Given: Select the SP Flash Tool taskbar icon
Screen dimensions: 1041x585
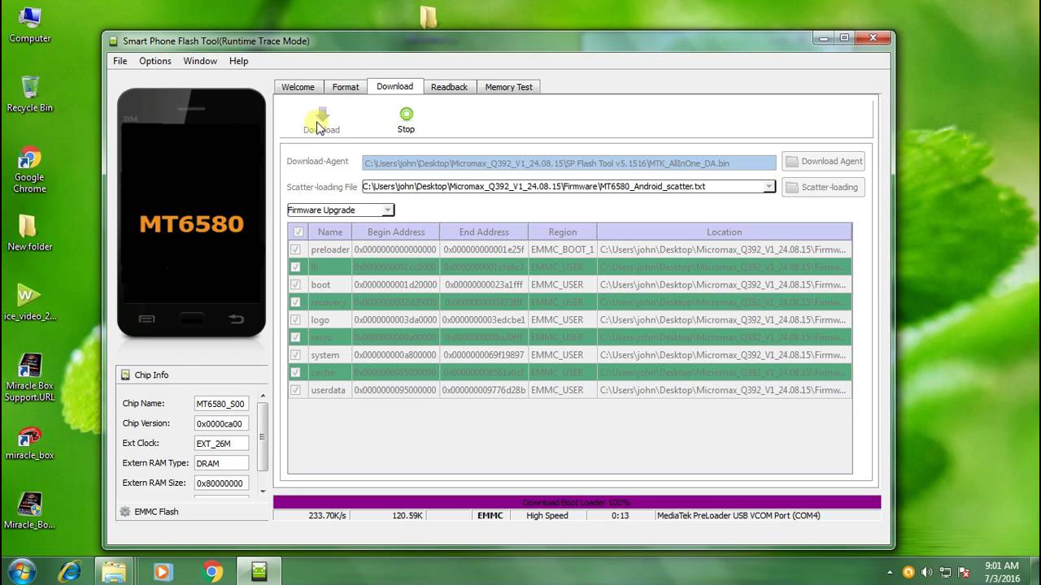Looking at the screenshot, I should (x=259, y=571).
